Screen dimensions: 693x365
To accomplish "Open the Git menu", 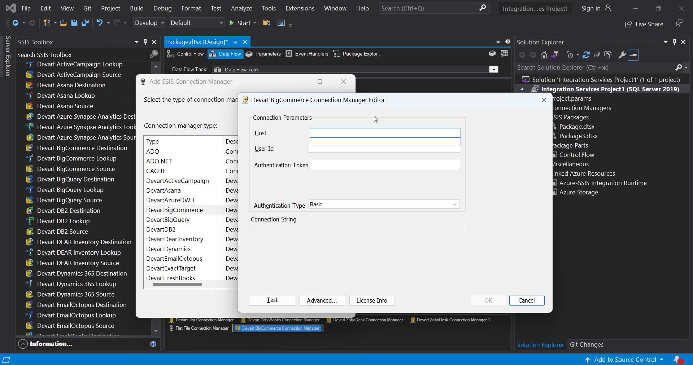I will (x=88, y=8).
